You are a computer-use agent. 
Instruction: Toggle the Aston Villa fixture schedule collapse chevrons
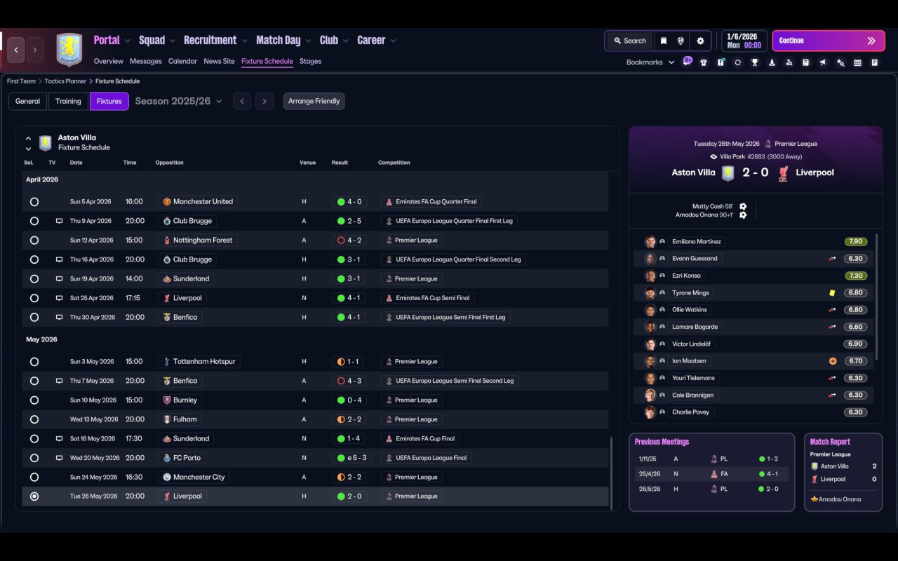tap(28, 143)
